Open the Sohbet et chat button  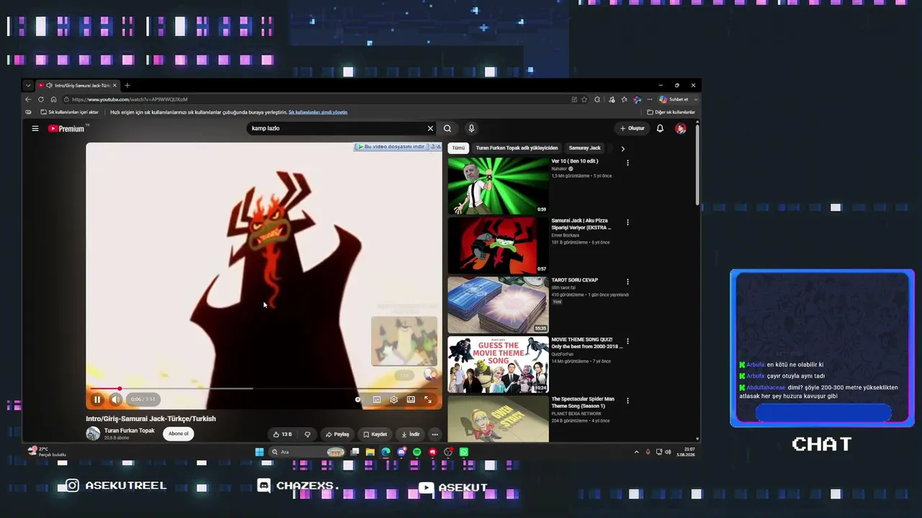click(678, 99)
